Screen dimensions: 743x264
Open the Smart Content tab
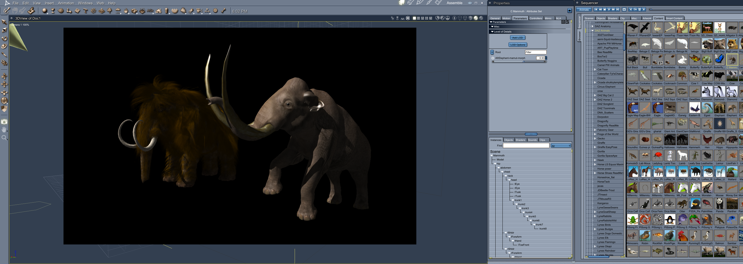coord(674,19)
